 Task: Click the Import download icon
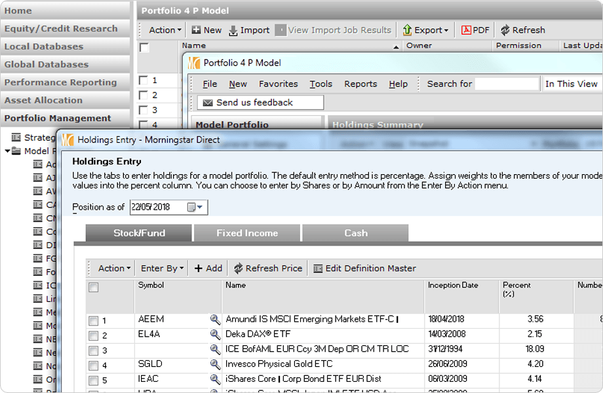234,30
